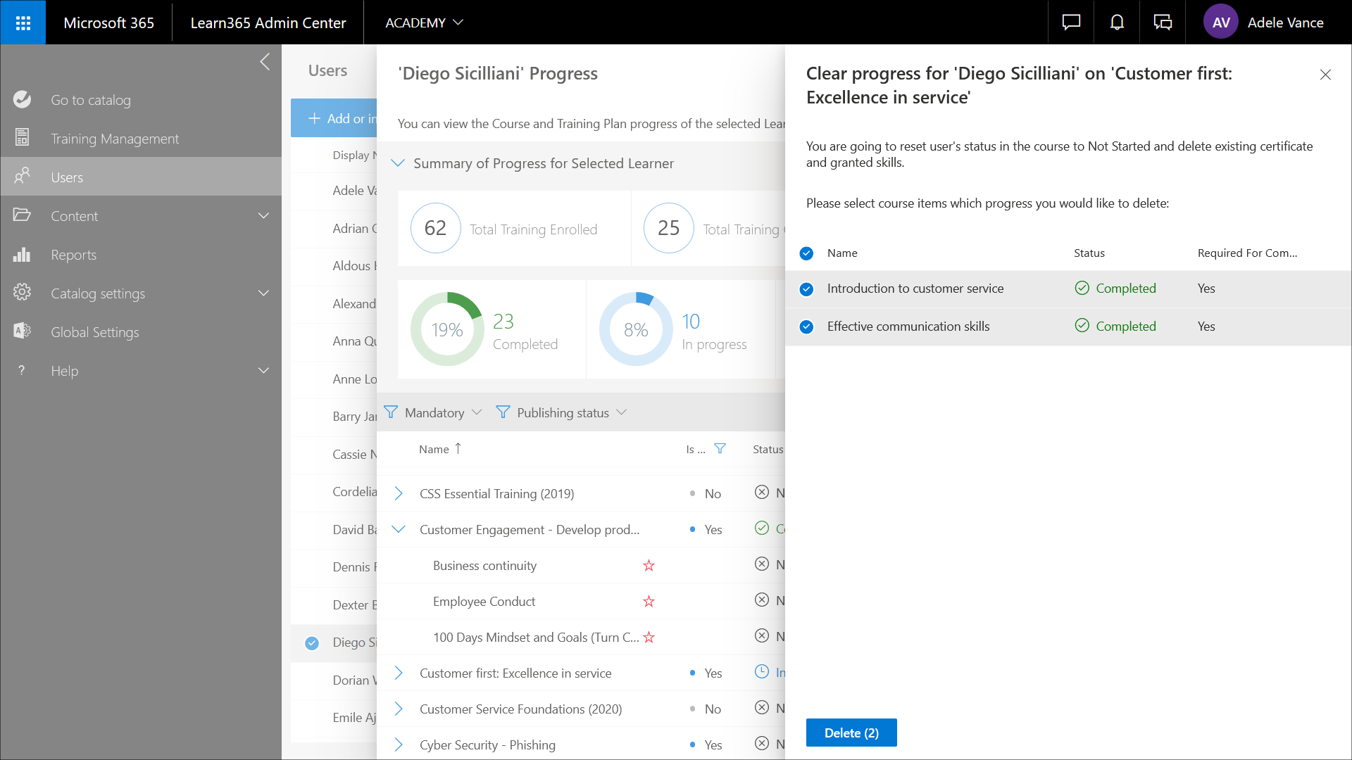Open the notifications bell icon

(1117, 23)
